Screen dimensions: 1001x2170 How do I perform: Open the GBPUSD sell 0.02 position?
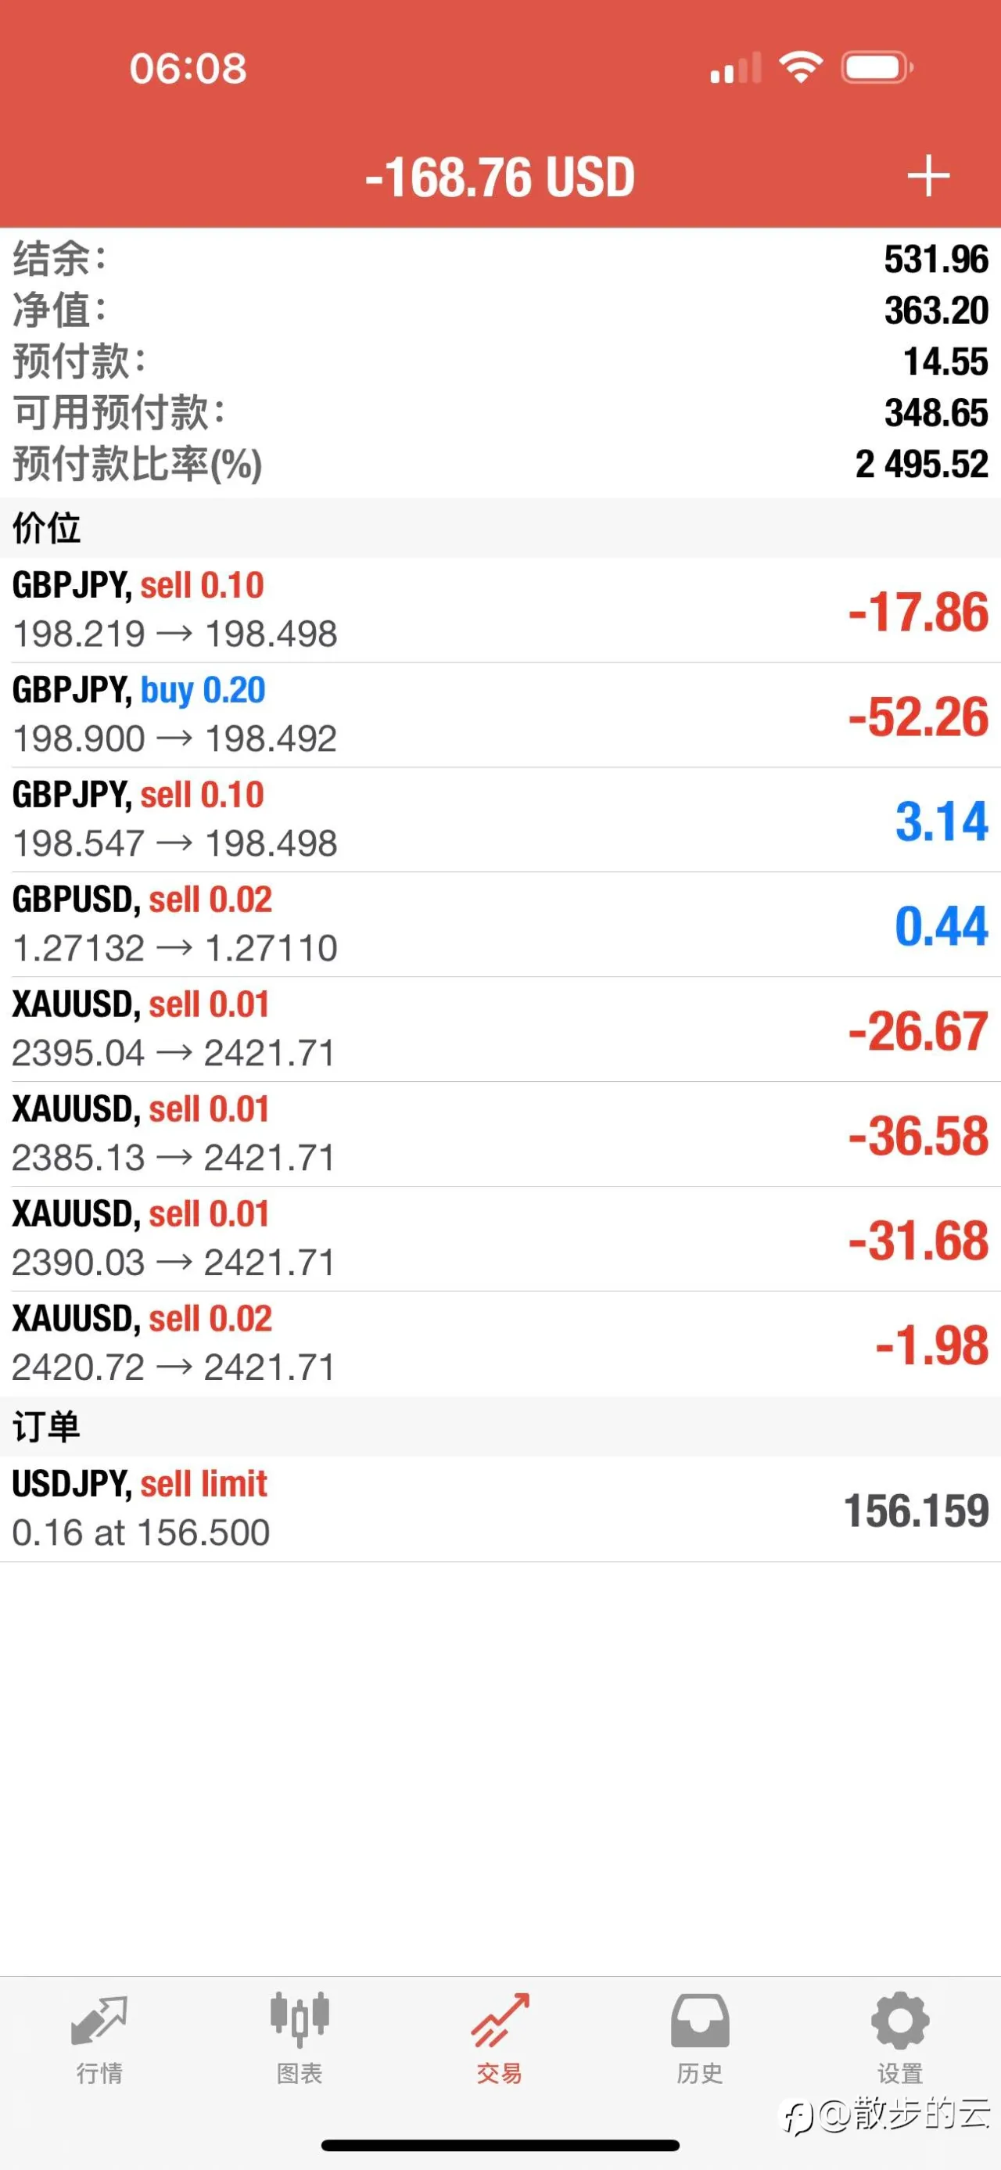point(500,925)
